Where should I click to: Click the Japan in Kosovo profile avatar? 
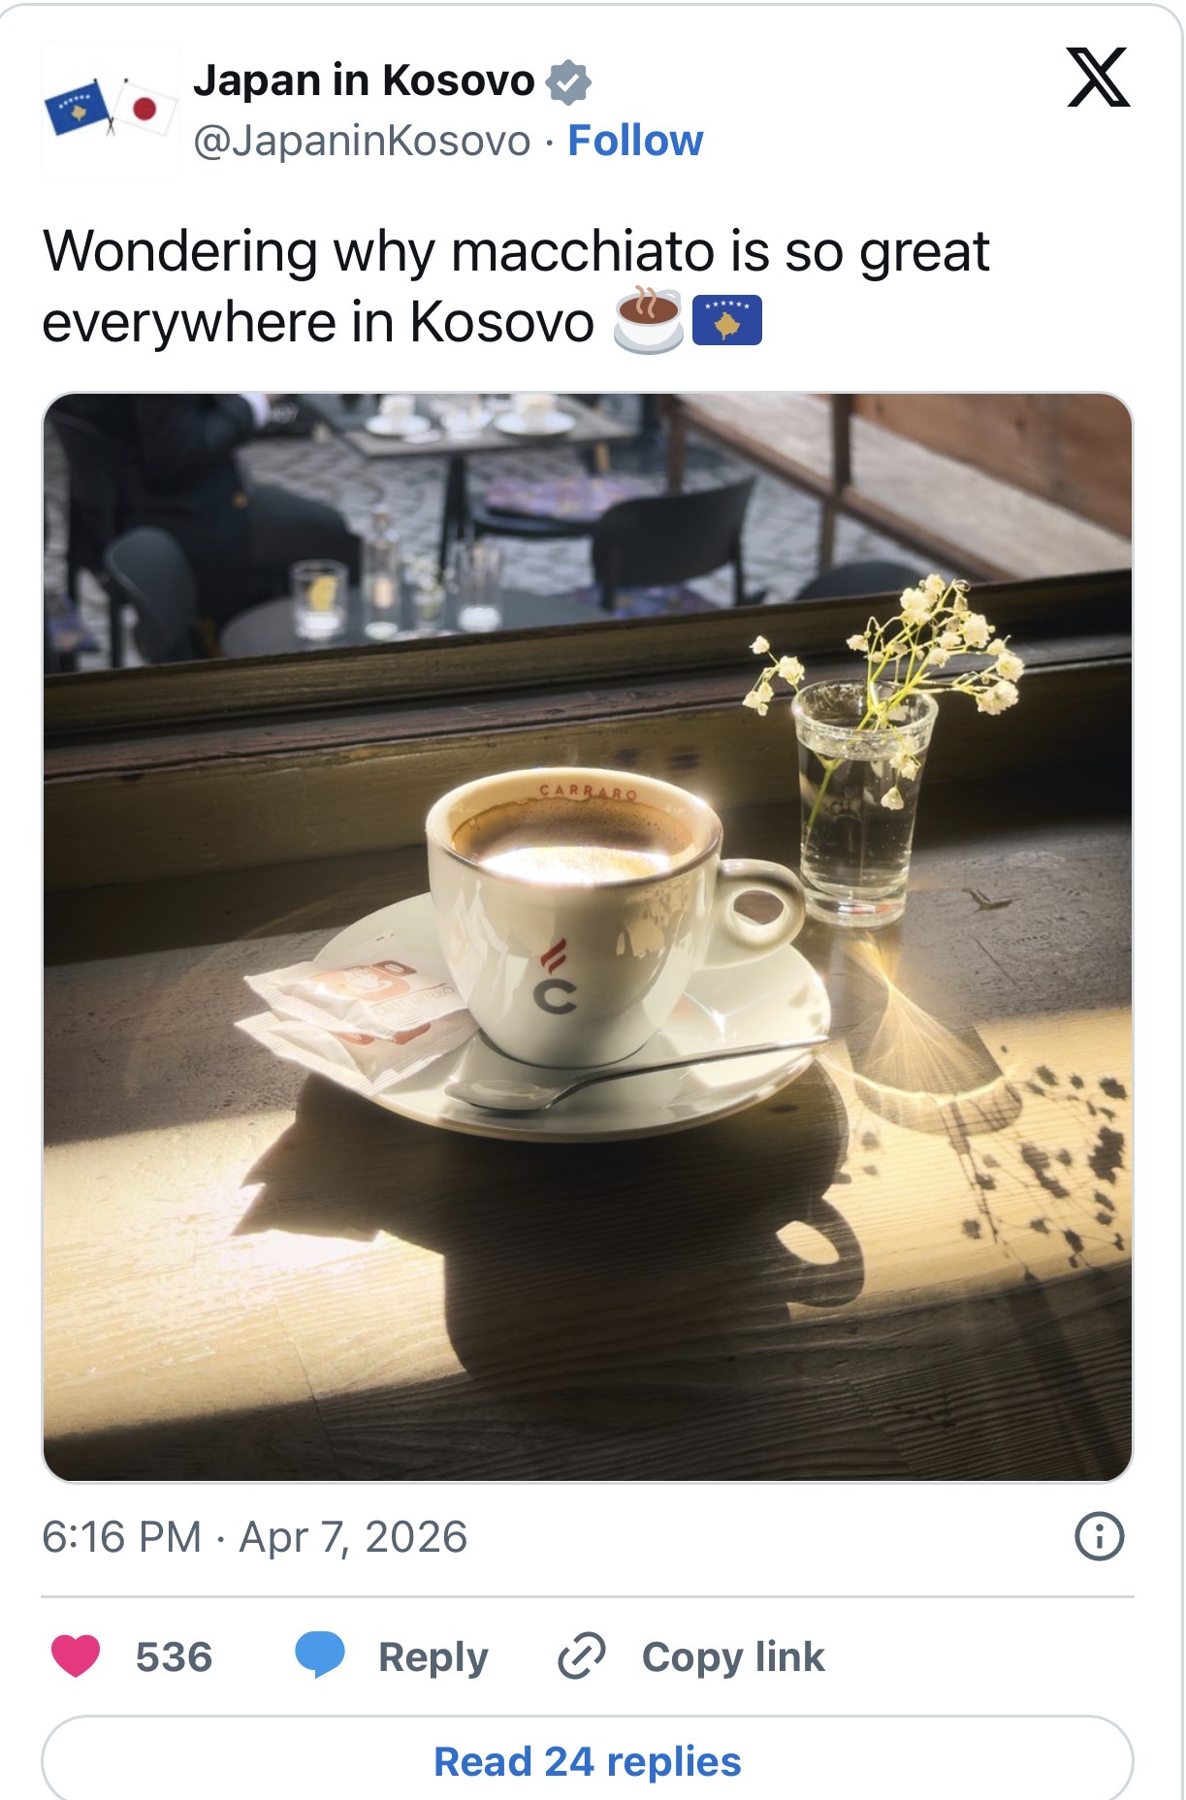[111, 110]
